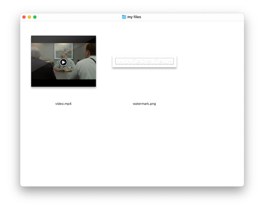Select the watermark.png image thumbnail

click(144, 61)
